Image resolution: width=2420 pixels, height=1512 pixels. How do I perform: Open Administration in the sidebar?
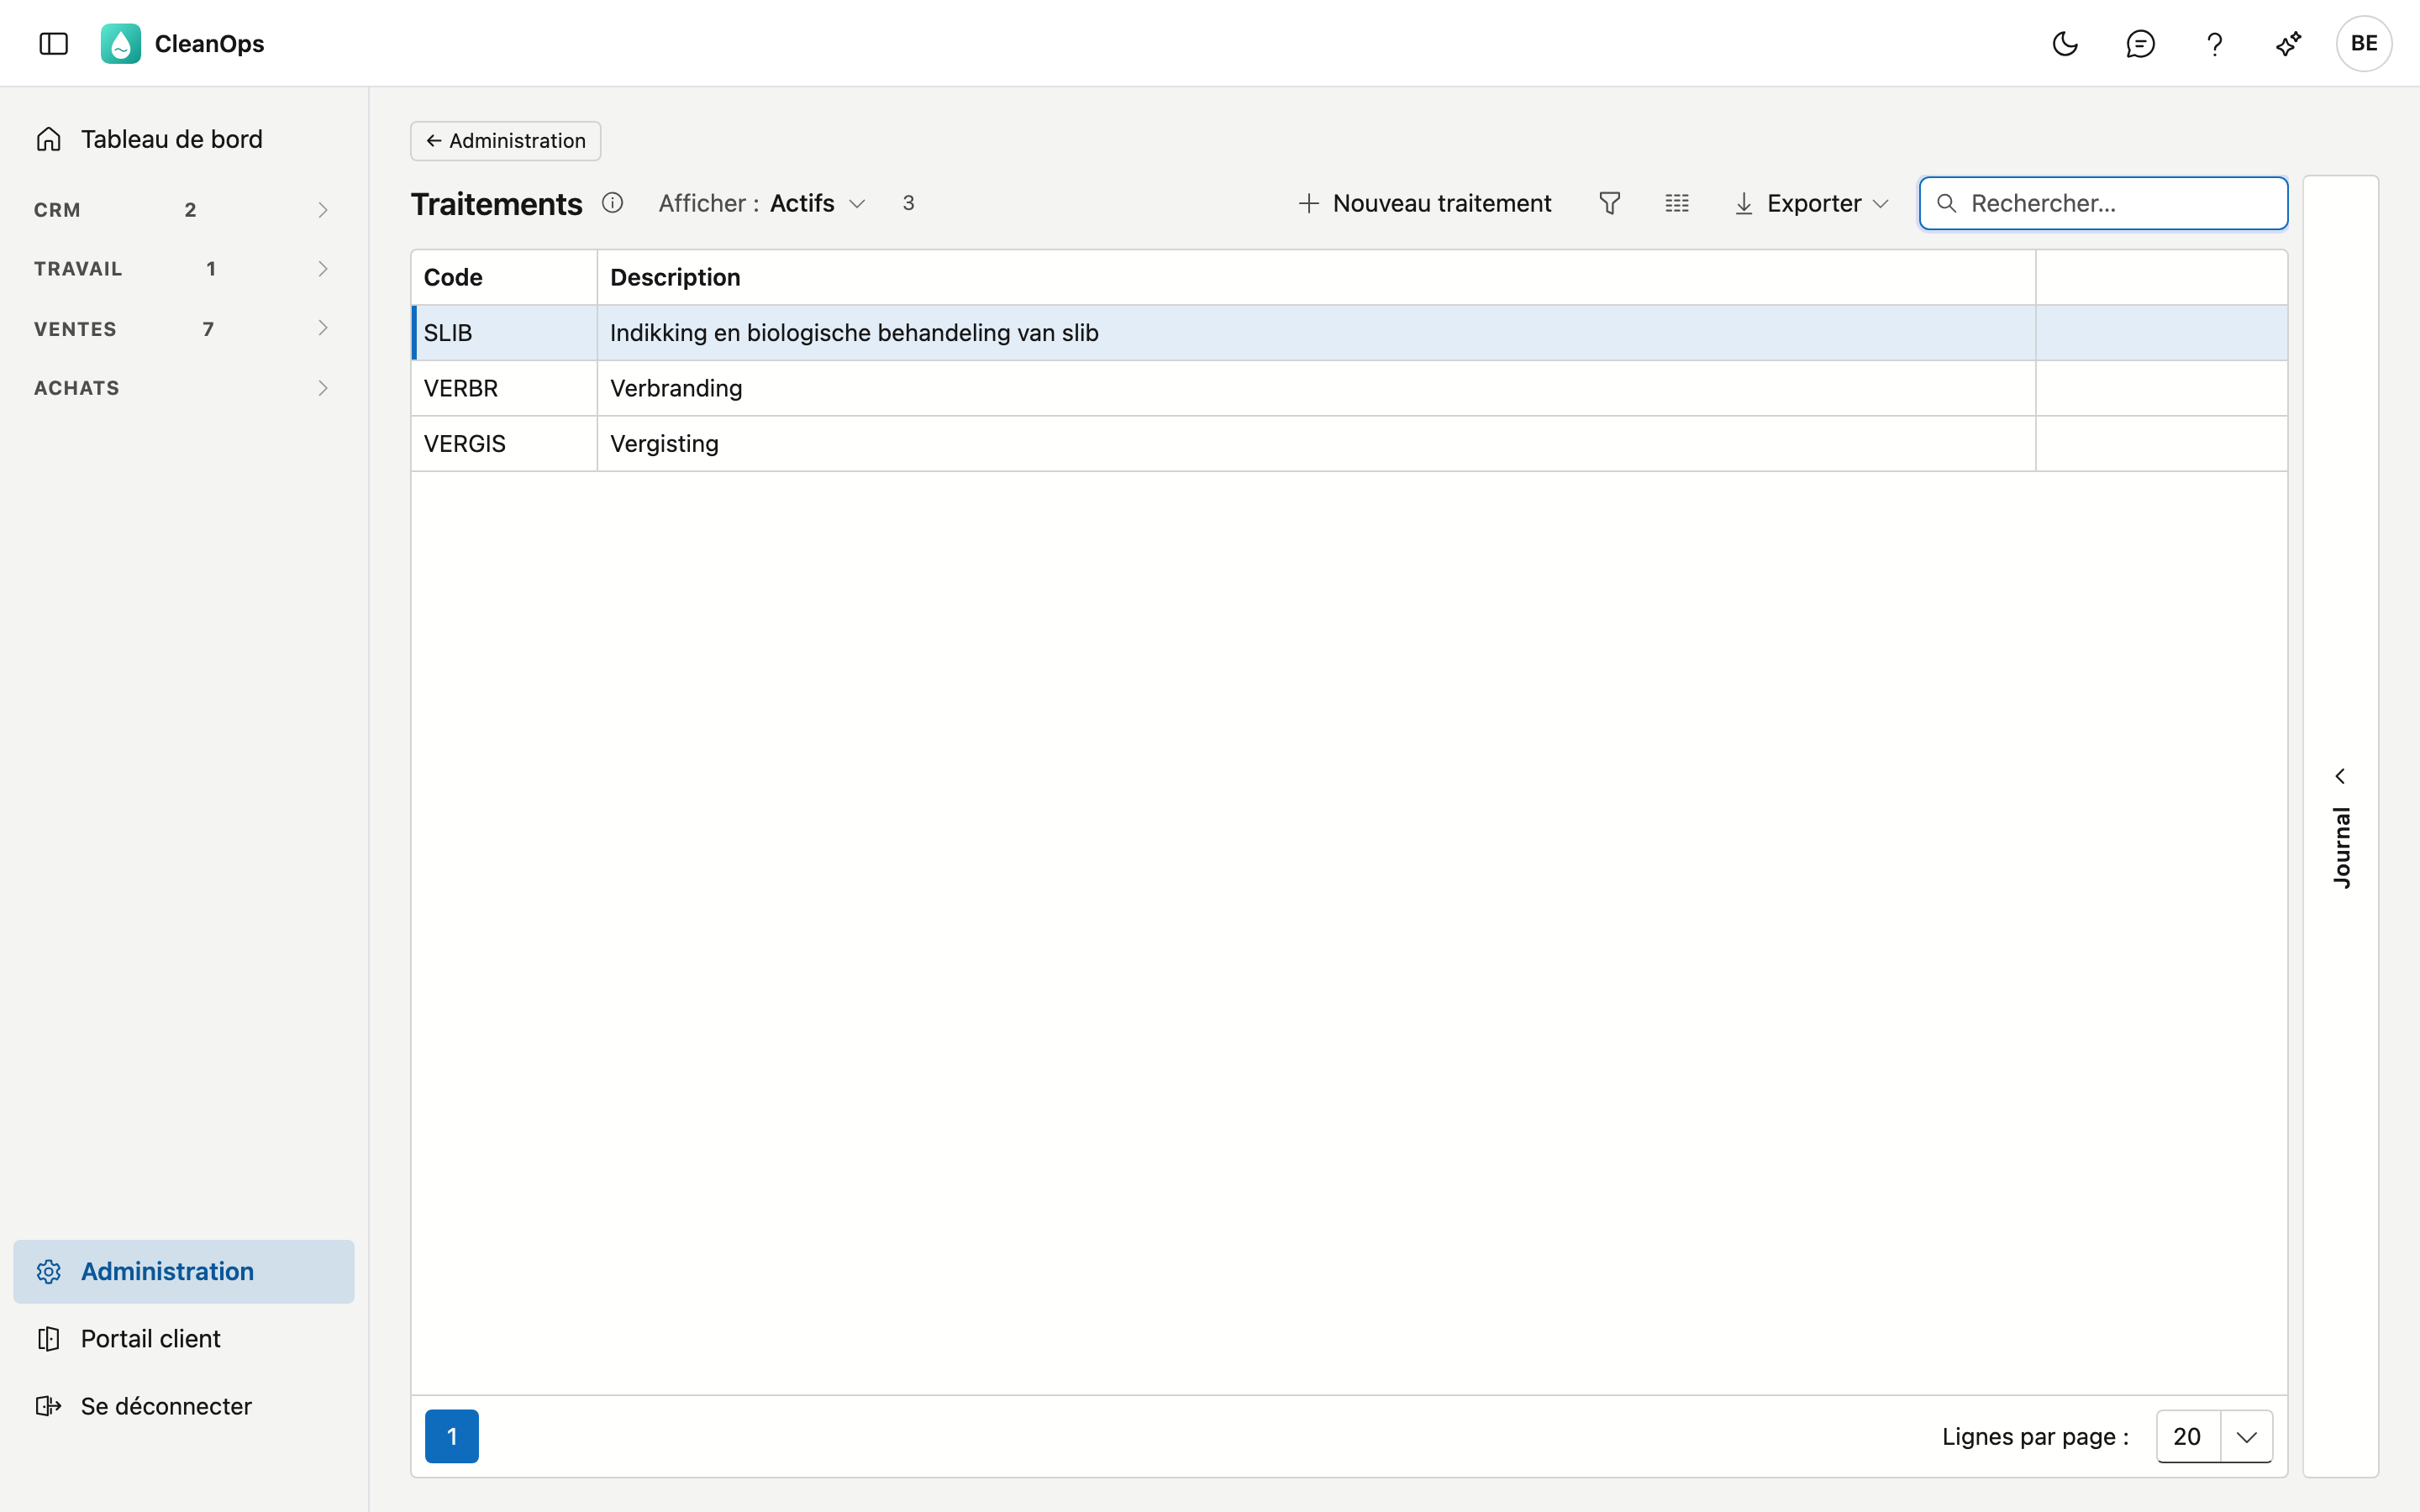(x=184, y=1271)
